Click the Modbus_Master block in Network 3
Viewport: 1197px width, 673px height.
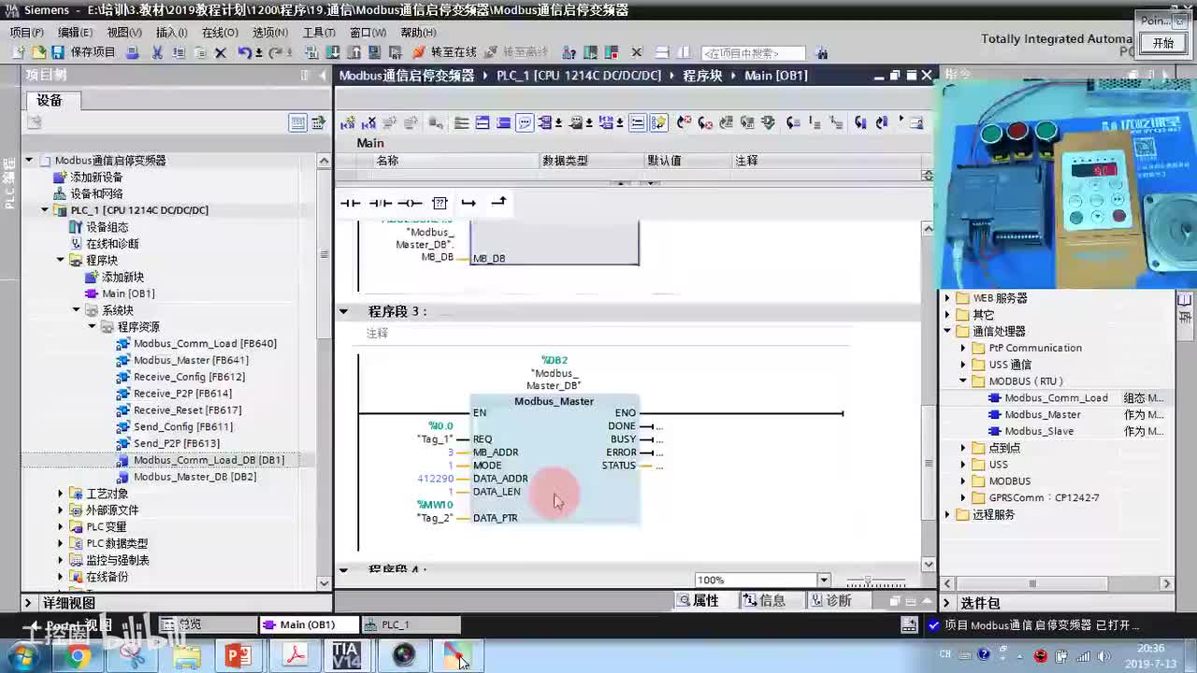[554, 459]
